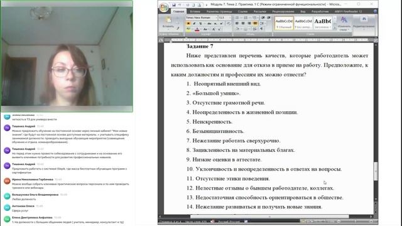Open the Разметка страницы ribbon tab
402x226 pixels.
click(x=219, y=11)
